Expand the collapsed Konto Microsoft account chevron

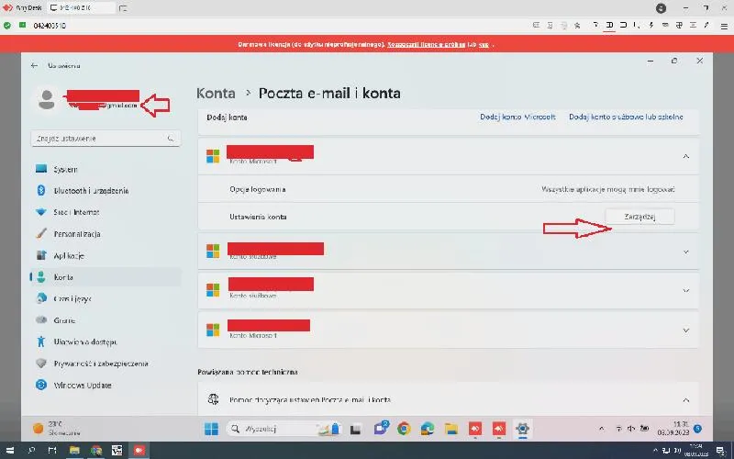685,330
